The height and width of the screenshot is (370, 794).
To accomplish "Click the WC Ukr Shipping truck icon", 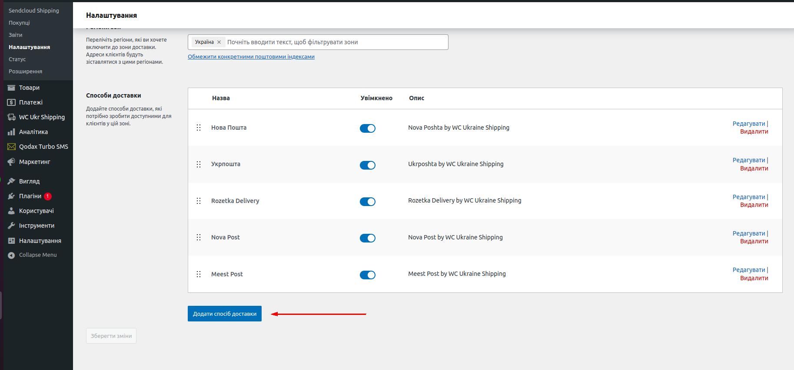I will pos(11,117).
